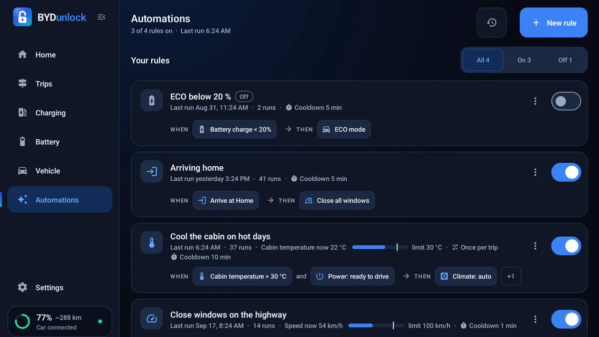Click the highway speed progress bar
Image resolution: width=599 pixels, height=337 pixels.
point(376,326)
